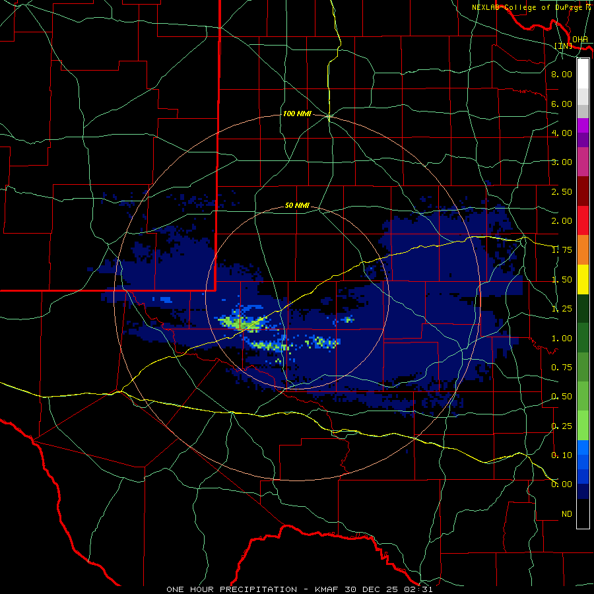Click the 6.00 legend value
Screen dimensions: 594x594
pyautogui.click(x=562, y=104)
